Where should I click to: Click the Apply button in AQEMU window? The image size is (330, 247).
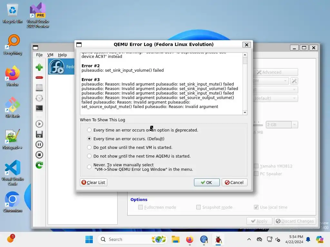(x=259, y=221)
